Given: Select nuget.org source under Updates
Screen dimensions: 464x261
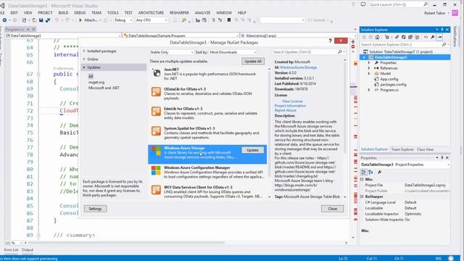Looking at the screenshot, I should (96, 82).
